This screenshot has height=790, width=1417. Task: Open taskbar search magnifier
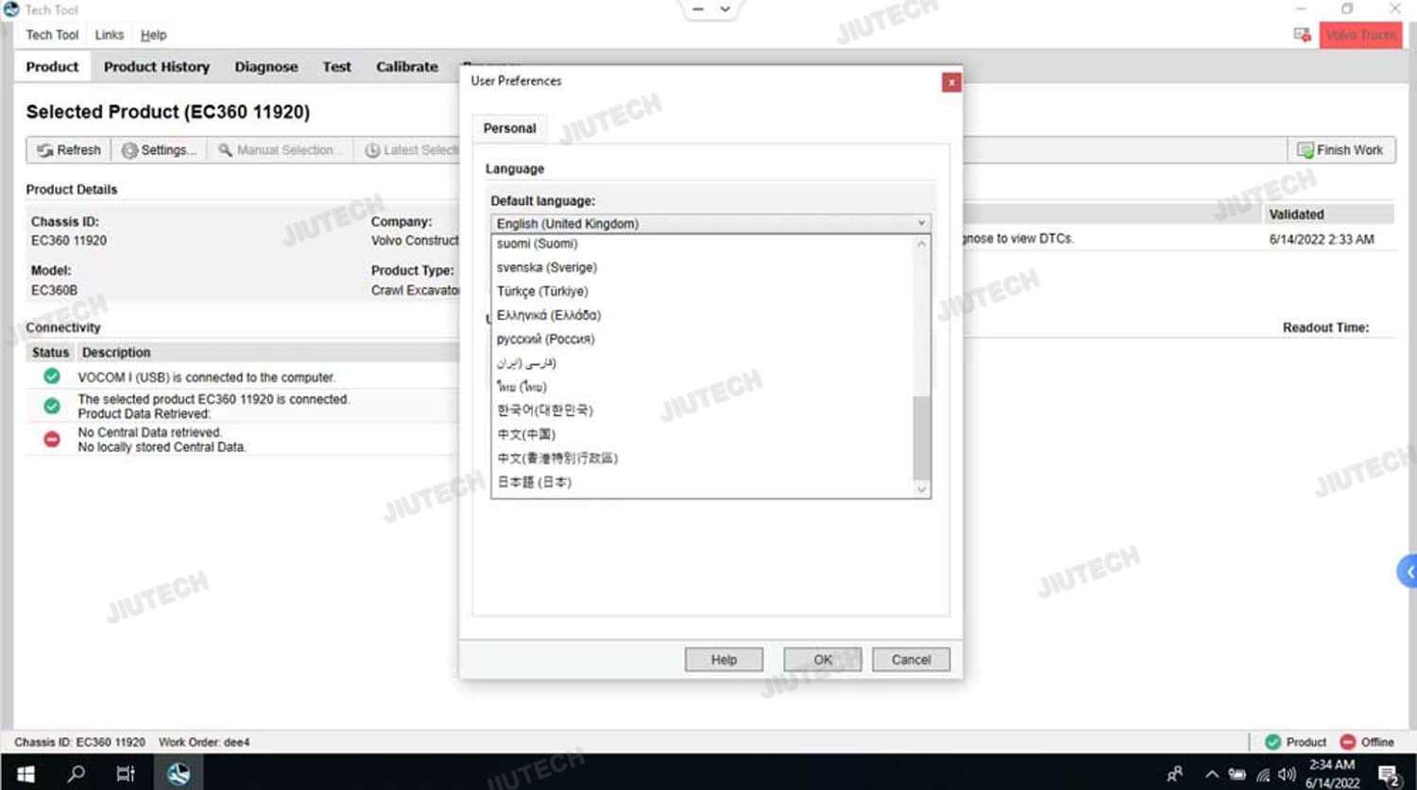tap(77, 774)
